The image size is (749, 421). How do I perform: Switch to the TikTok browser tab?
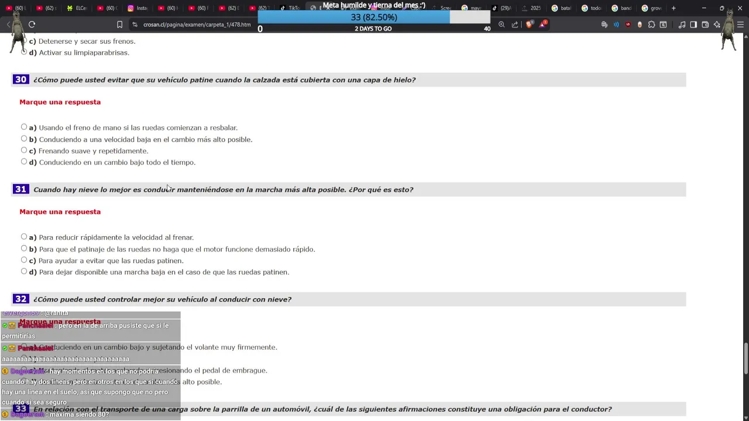290,8
